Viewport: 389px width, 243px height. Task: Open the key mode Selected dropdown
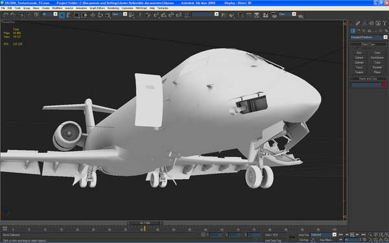324,235
